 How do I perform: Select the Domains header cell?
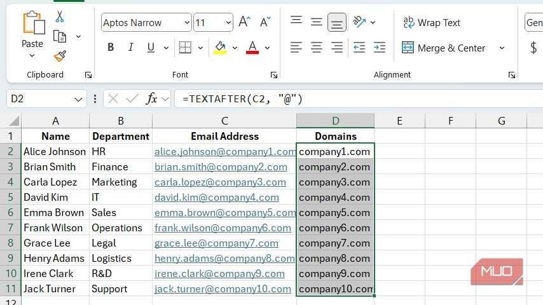point(335,136)
